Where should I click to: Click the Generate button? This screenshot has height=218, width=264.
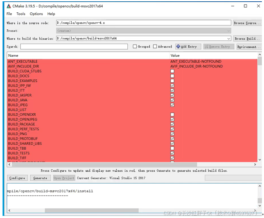40,178
